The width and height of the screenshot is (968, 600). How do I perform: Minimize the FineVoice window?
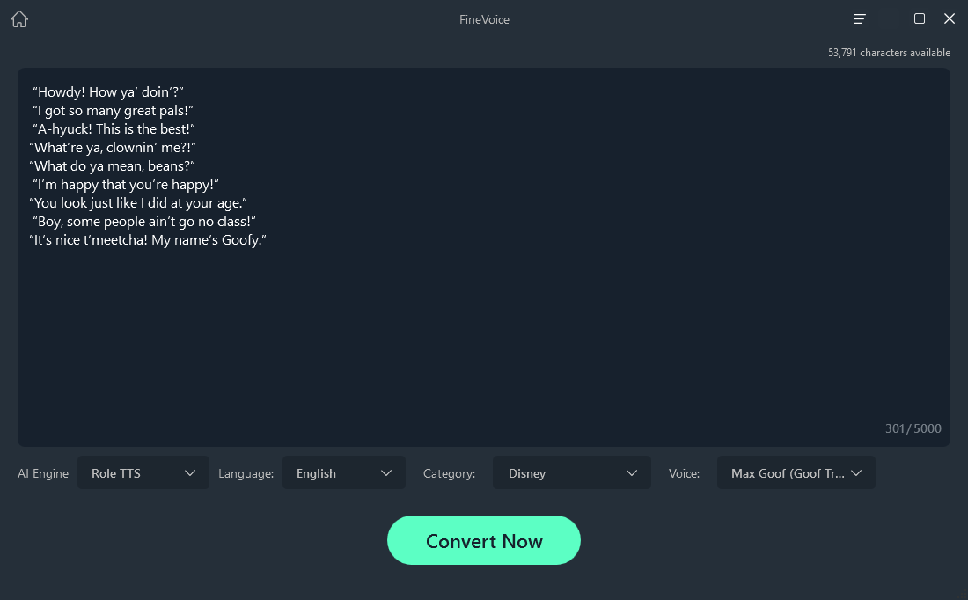pyautogui.click(x=889, y=18)
